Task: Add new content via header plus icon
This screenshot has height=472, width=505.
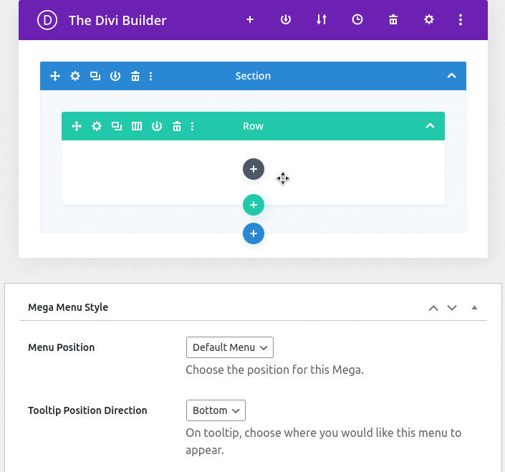Action: 250,19
